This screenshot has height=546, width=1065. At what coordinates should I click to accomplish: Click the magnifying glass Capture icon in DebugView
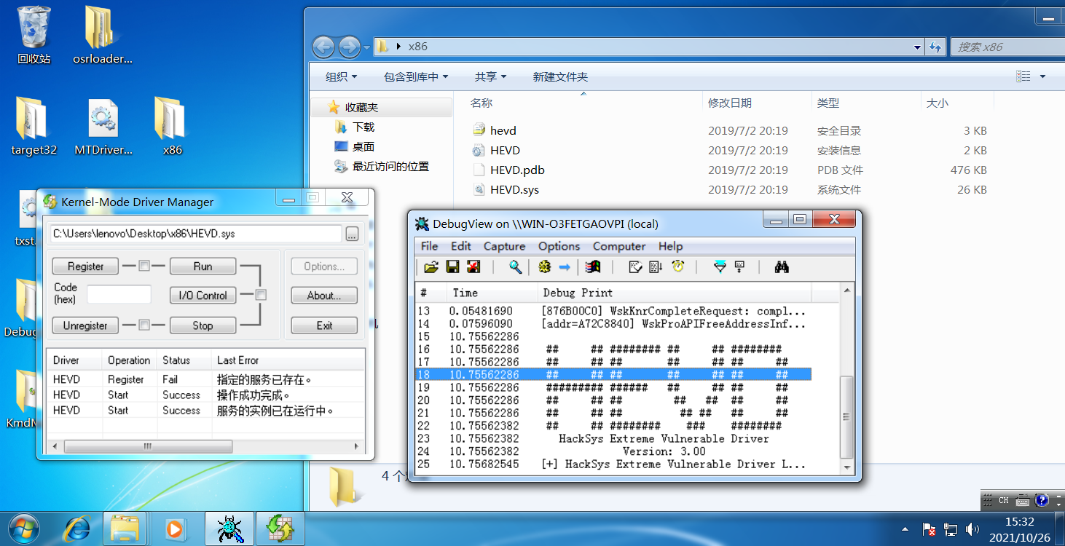515,267
